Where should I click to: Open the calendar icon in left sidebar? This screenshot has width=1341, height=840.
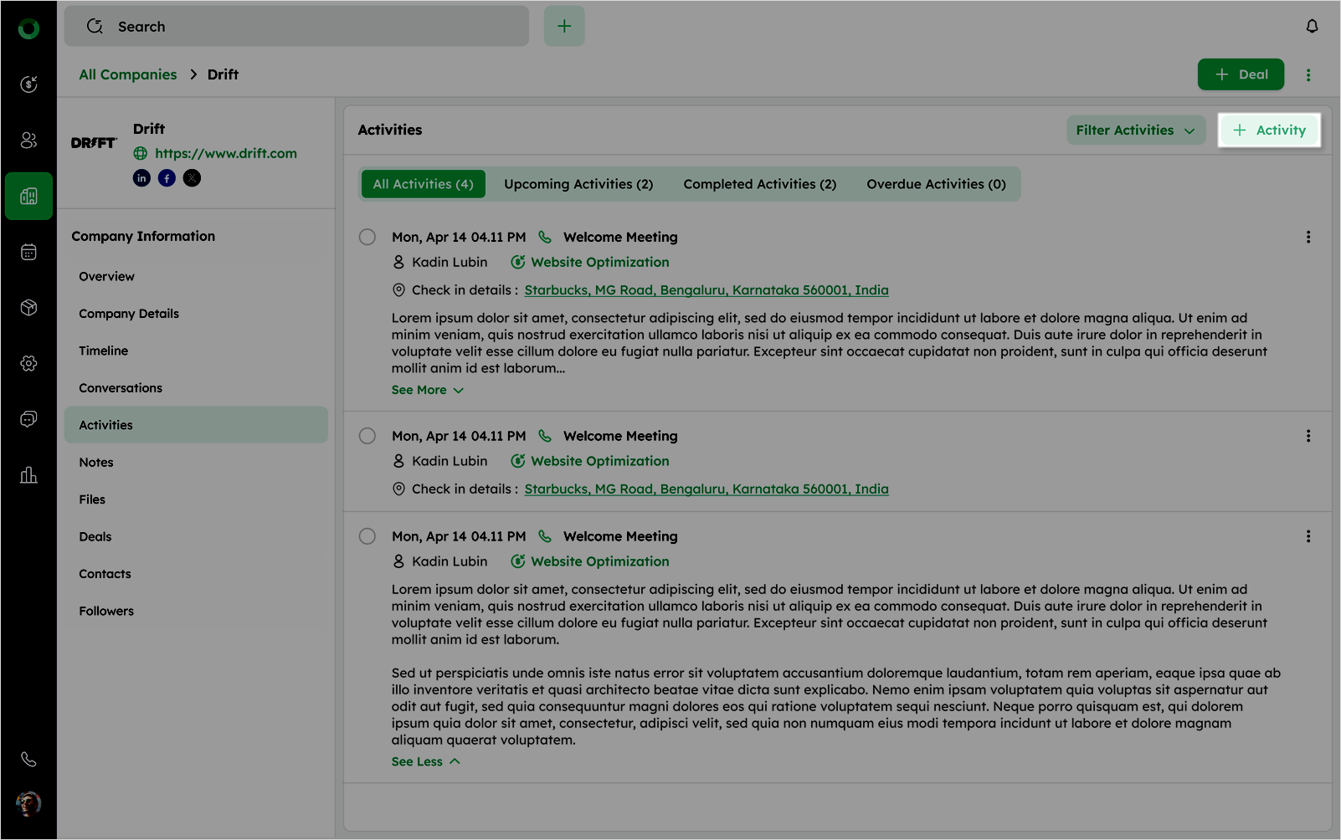(28, 252)
